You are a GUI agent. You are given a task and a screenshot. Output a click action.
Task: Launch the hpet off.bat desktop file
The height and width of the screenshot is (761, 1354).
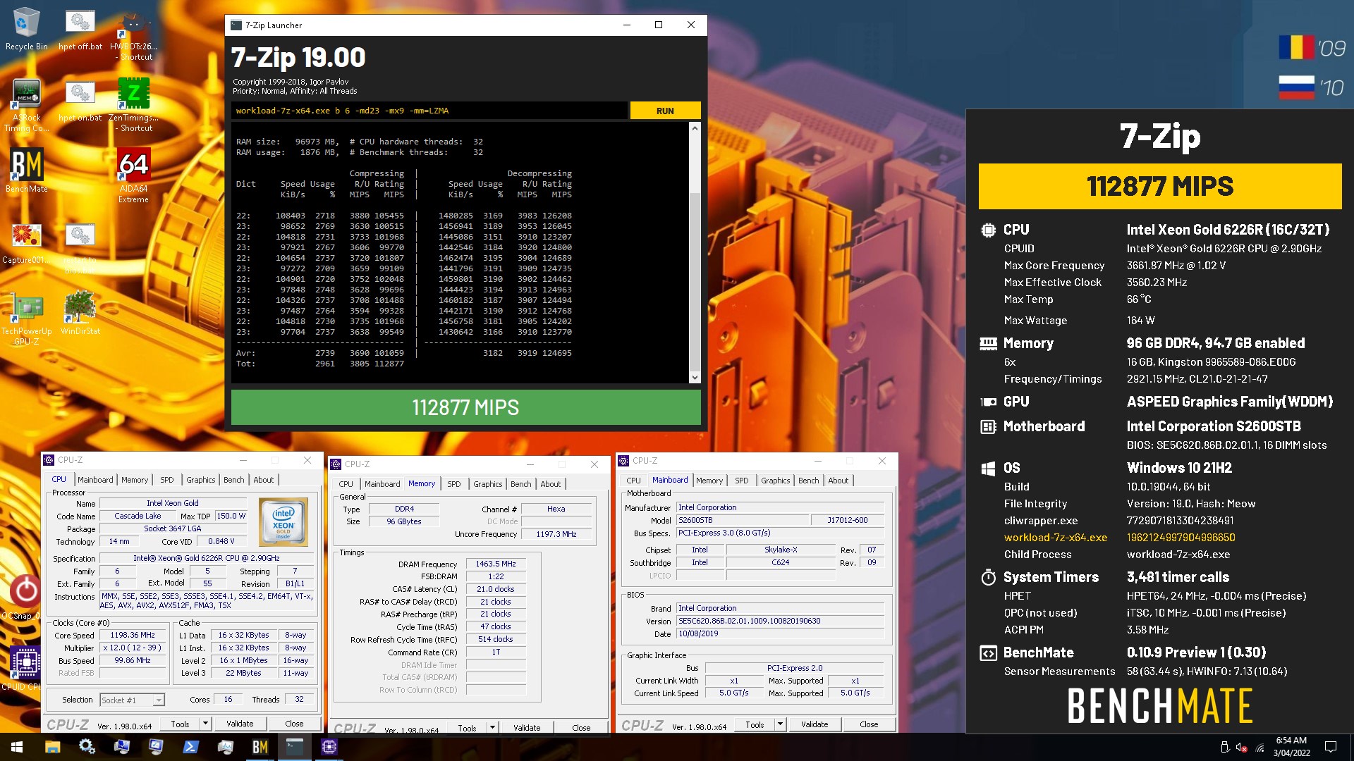(x=80, y=28)
